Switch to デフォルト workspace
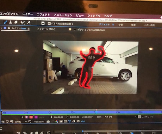 click(104, 24)
